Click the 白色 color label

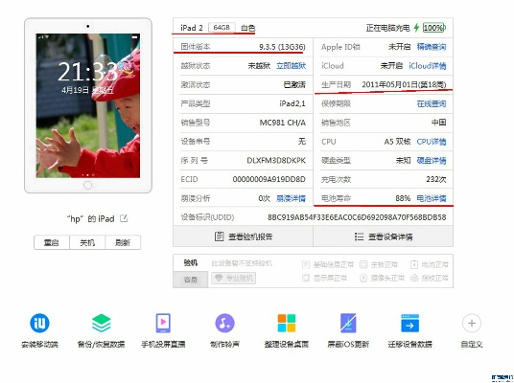(247, 28)
